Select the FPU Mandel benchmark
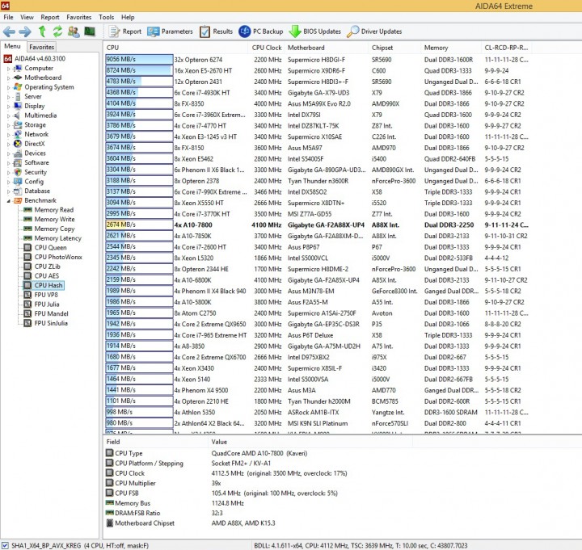This screenshot has width=582, height=550. (x=51, y=313)
